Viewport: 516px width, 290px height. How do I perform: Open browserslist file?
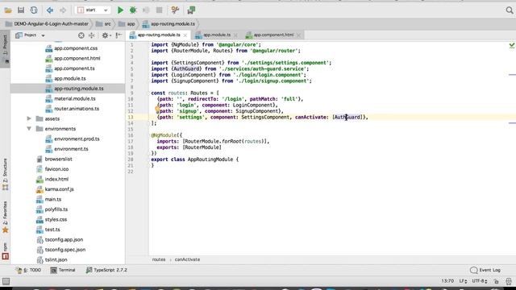54,159
